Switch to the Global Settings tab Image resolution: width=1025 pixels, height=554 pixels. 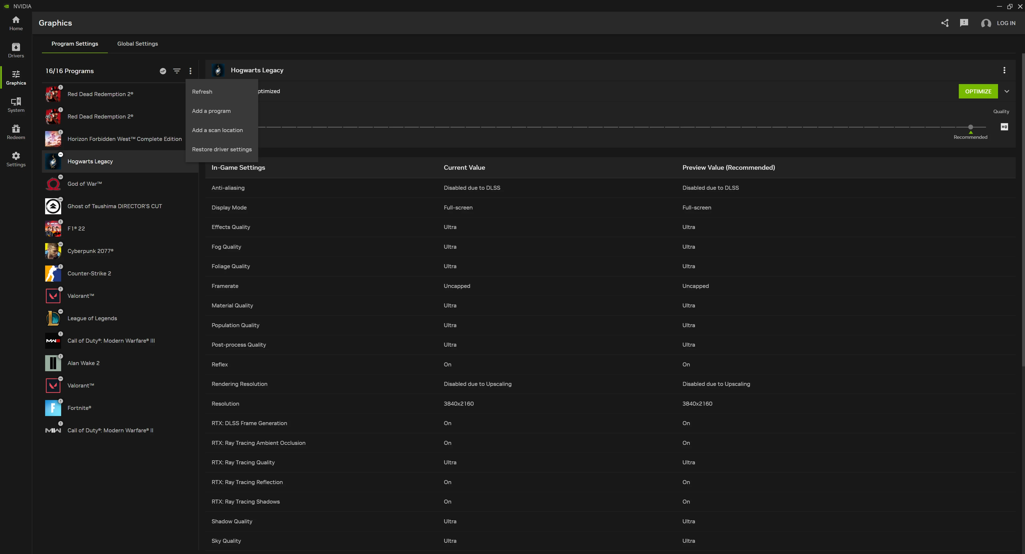pyautogui.click(x=137, y=44)
